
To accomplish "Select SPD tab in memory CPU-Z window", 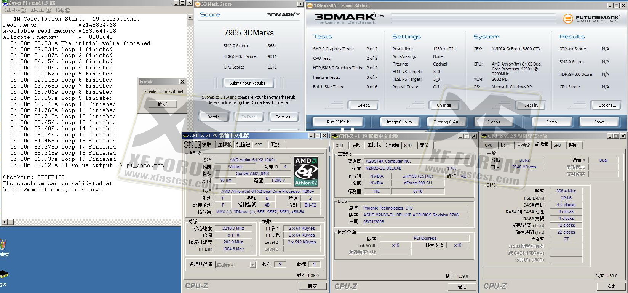I will click(557, 145).
